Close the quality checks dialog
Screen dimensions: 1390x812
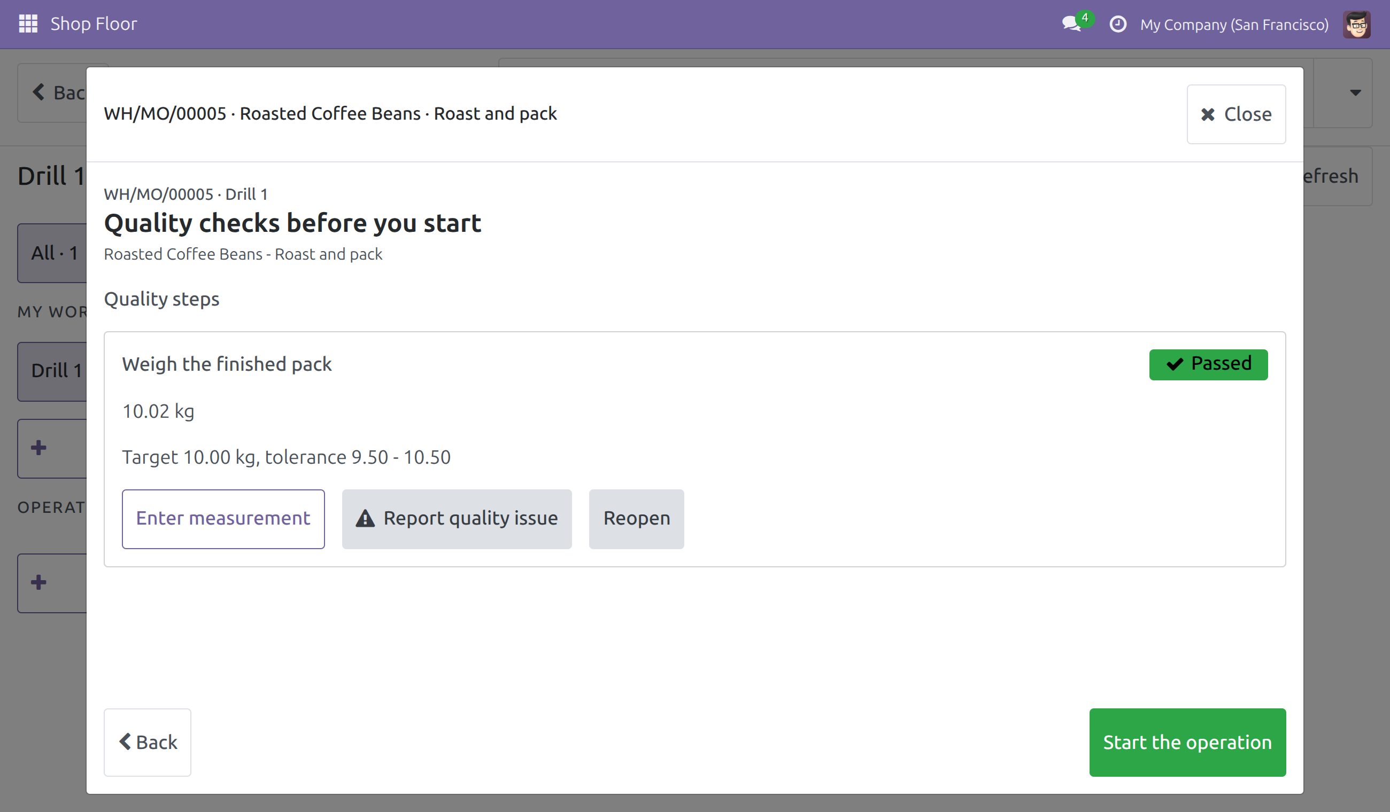point(1235,114)
